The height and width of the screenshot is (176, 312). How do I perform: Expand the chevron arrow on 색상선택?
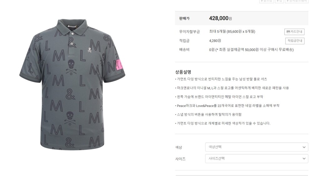coord(304,147)
